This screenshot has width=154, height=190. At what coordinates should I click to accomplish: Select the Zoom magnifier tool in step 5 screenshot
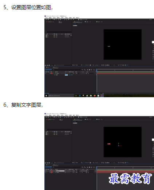(50, 19)
